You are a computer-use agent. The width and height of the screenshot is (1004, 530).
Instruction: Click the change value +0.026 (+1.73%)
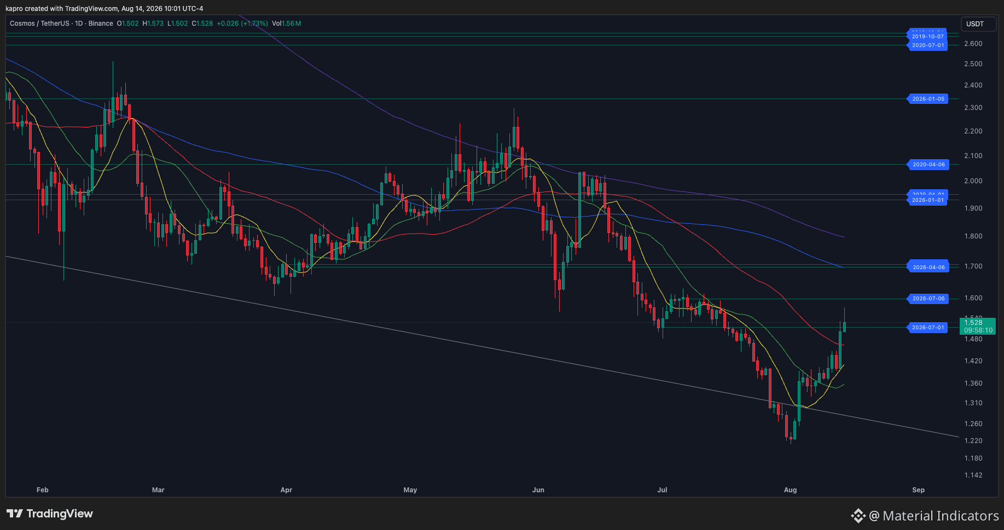(x=242, y=24)
